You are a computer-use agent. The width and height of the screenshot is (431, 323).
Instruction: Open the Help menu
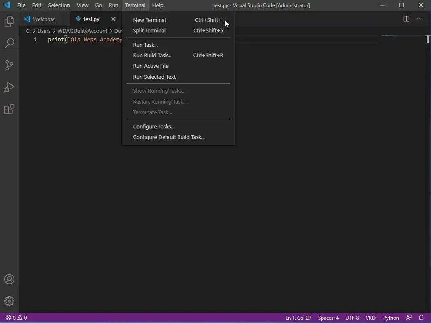(x=158, y=5)
